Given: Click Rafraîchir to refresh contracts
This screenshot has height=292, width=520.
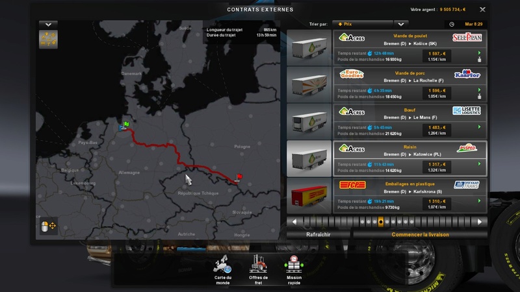Looking at the screenshot, I should coord(318,234).
